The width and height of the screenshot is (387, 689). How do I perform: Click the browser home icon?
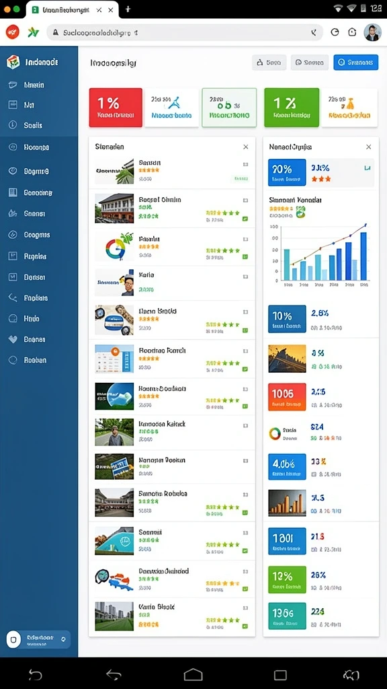click(352, 32)
